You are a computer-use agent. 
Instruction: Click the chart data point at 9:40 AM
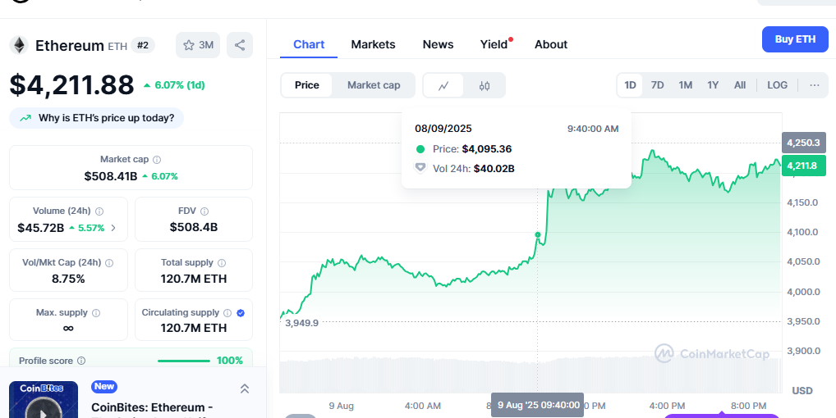537,234
